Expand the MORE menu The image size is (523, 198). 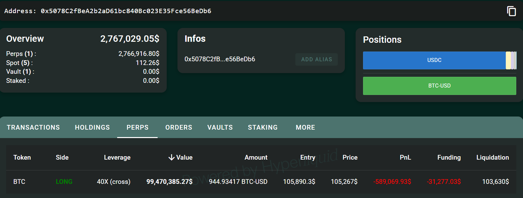tap(305, 127)
